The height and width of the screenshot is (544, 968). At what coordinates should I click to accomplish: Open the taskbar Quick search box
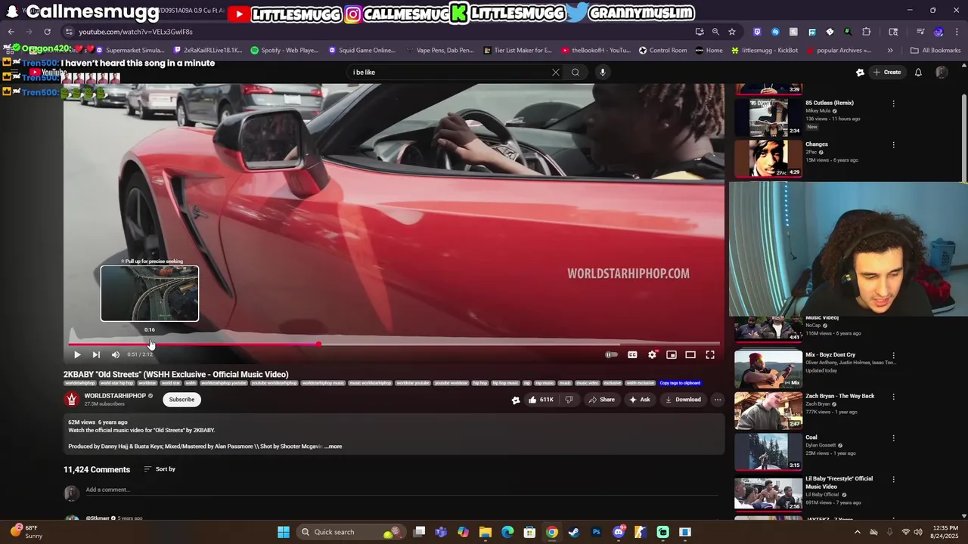pyautogui.click(x=350, y=532)
